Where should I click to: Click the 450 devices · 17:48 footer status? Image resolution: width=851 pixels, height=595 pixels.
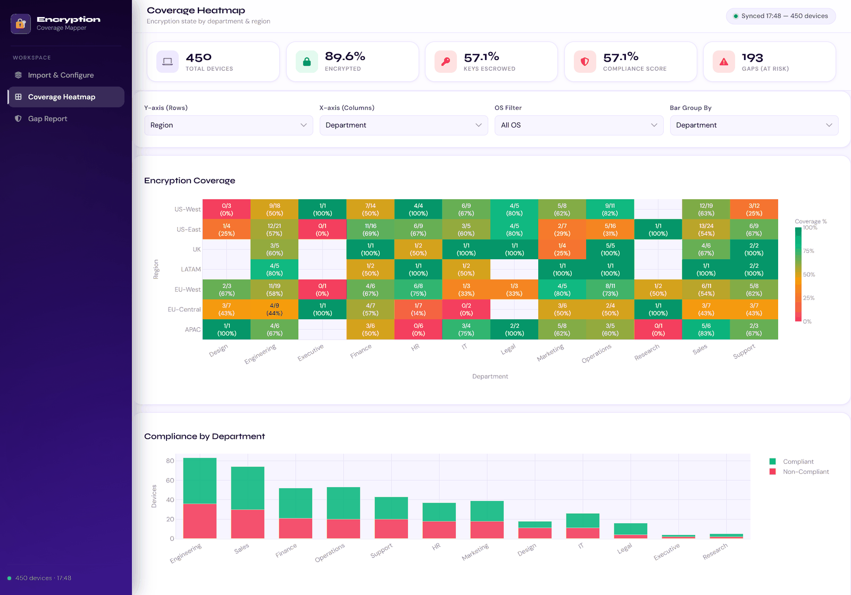pyautogui.click(x=39, y=578)
